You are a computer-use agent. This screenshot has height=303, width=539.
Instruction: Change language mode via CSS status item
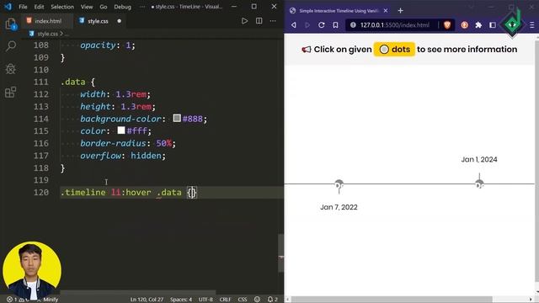243,300
